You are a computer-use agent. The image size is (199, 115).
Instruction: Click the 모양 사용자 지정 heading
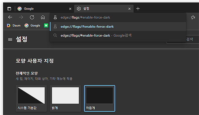pos(35,61)
